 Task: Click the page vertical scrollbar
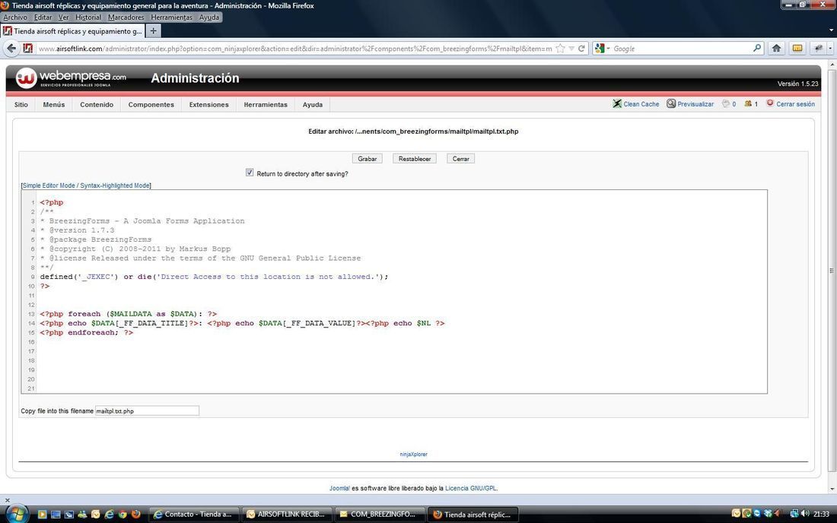coord(832,271)
